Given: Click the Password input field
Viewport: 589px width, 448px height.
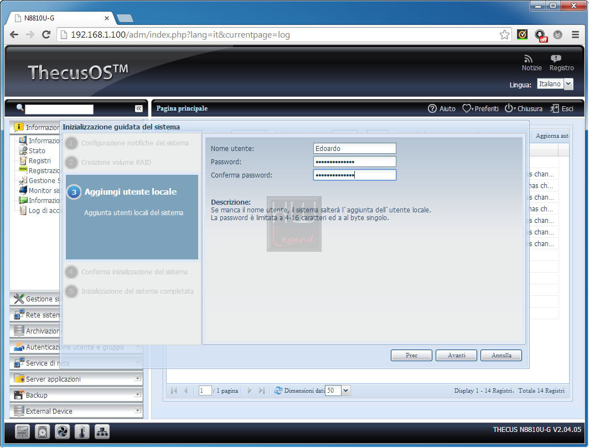Looking at the screenshot, I should [355, 162].
